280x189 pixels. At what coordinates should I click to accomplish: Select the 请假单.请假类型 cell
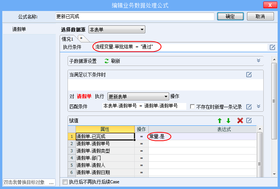[x=105, y=151]
